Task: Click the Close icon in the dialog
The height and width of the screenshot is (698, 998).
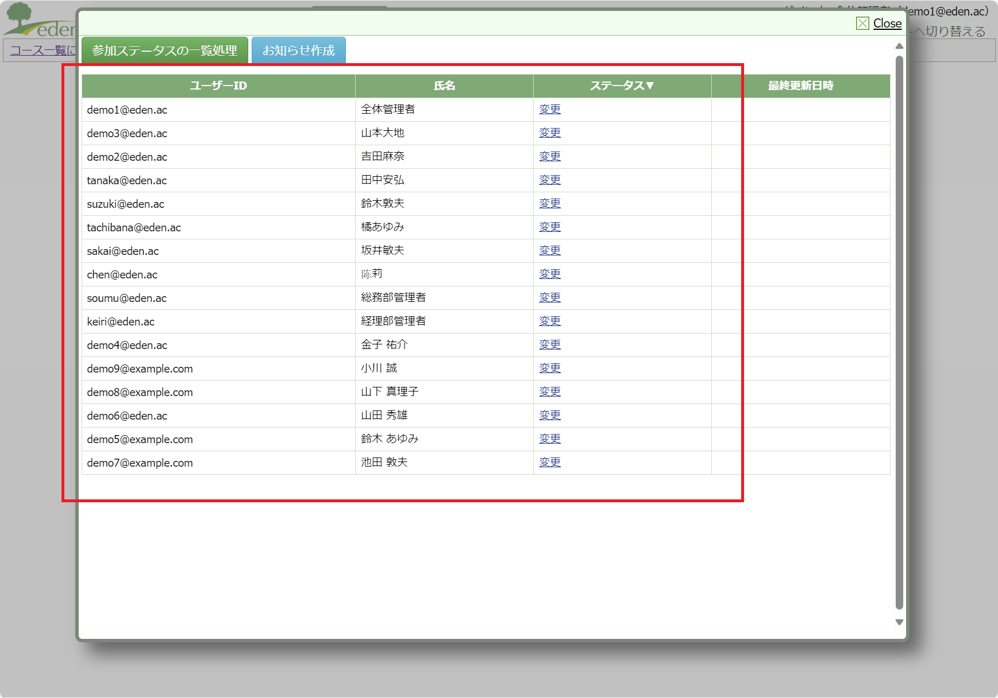Action: (x=862, y=24)
